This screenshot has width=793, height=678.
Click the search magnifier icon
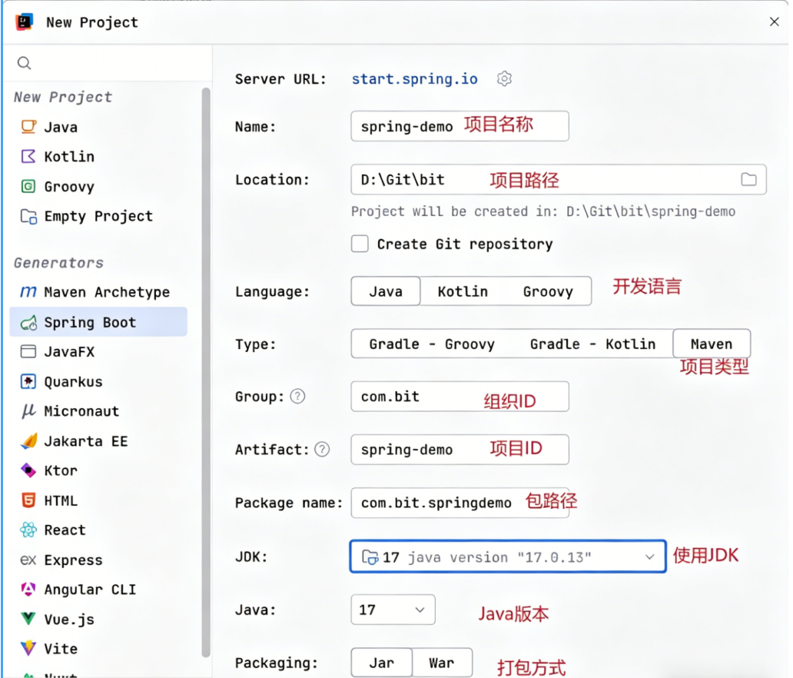coord(25,63)
